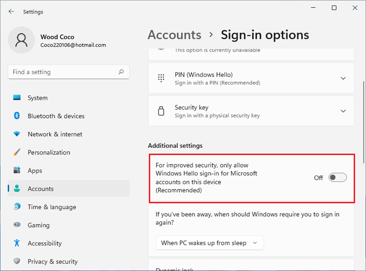Click the Coco220106@hotmail.com email text
366x271 pixels.
pyautogui.click(x=73, y=45)
